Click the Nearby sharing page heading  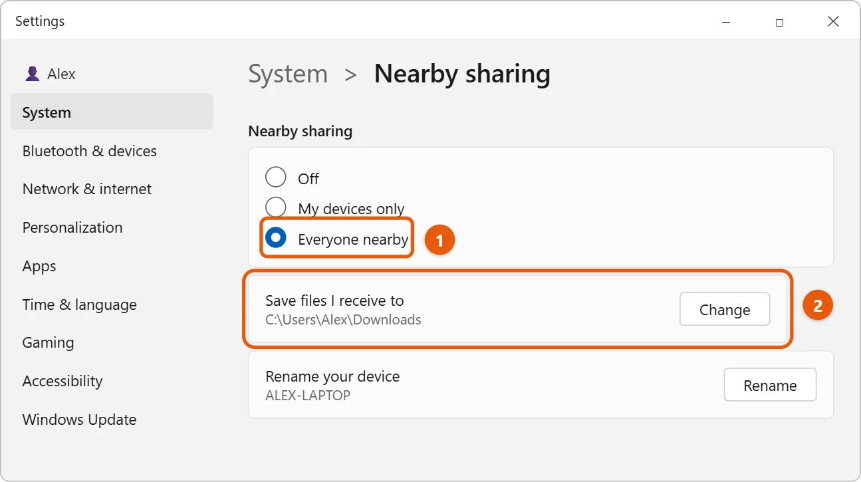pyautogui.click(x=462, y=74)
